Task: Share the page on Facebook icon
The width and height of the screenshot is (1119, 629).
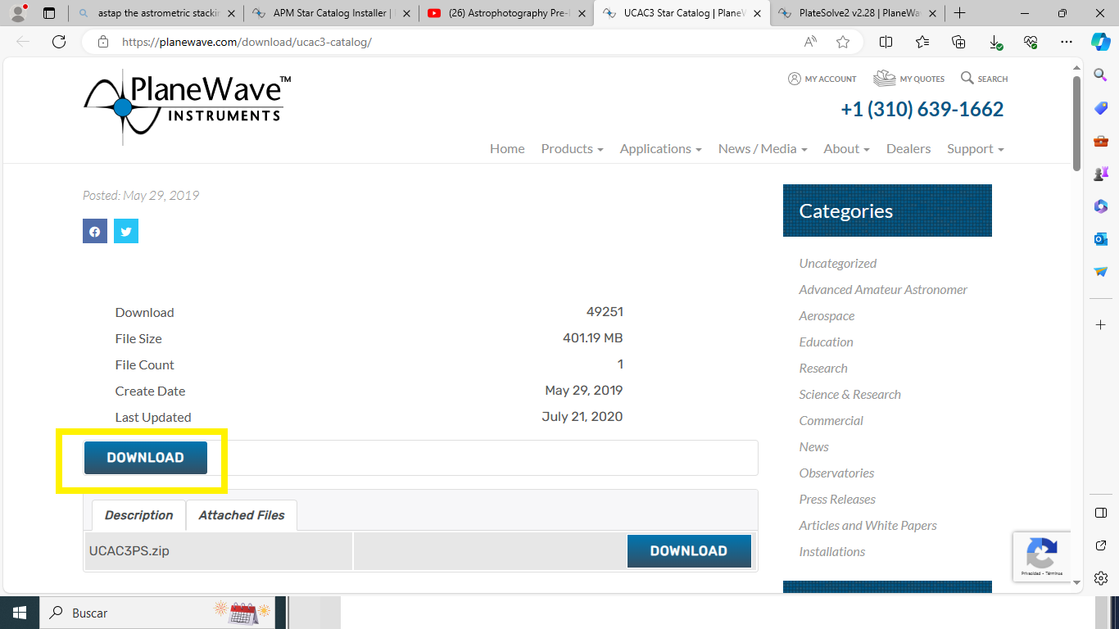Action: (95, 231)
